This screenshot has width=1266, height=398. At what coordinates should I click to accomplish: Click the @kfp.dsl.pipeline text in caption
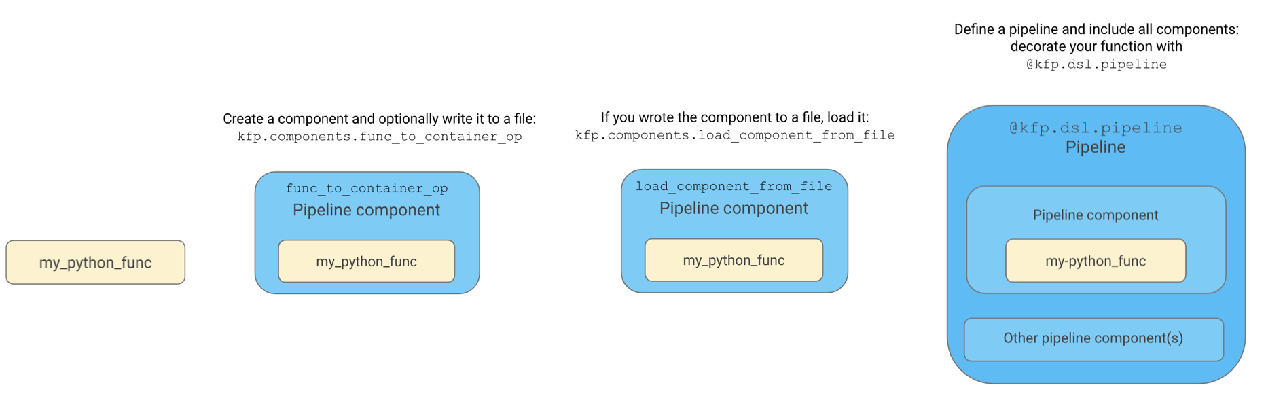coord(1096,65)
